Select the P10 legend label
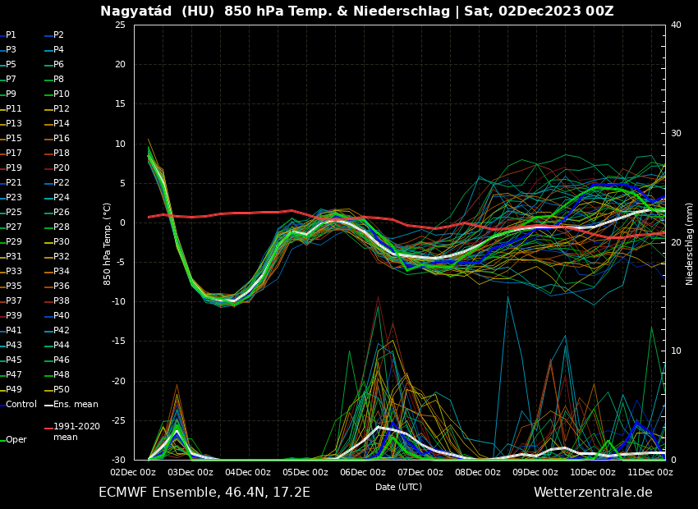This screenshot has width=698, height=509. point(62,94)
